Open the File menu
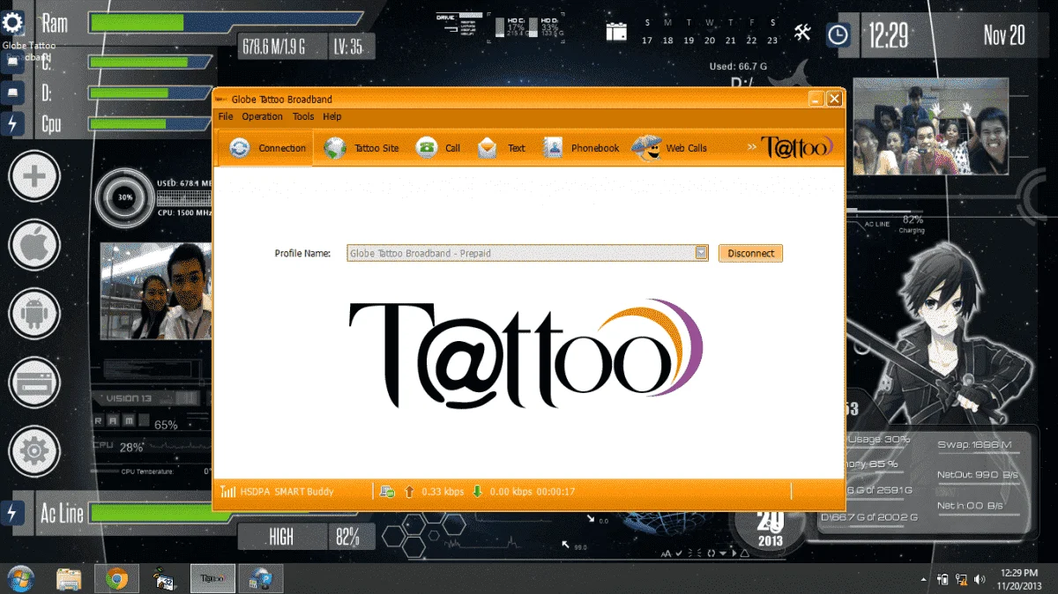The height and width of the screenshot is (594, 1058). pos(226,116)
